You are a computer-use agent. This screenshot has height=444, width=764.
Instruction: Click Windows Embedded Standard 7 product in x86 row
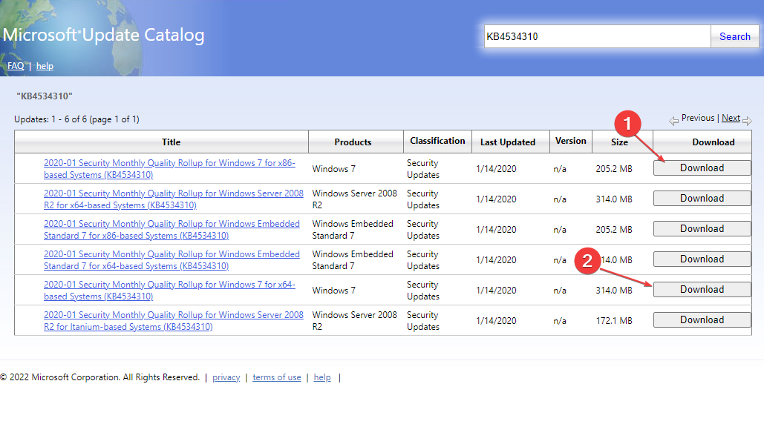[x=353, y=230]
